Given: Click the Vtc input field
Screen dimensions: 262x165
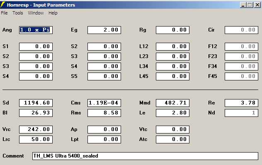Looking at the screenshot, I should 172,130.
